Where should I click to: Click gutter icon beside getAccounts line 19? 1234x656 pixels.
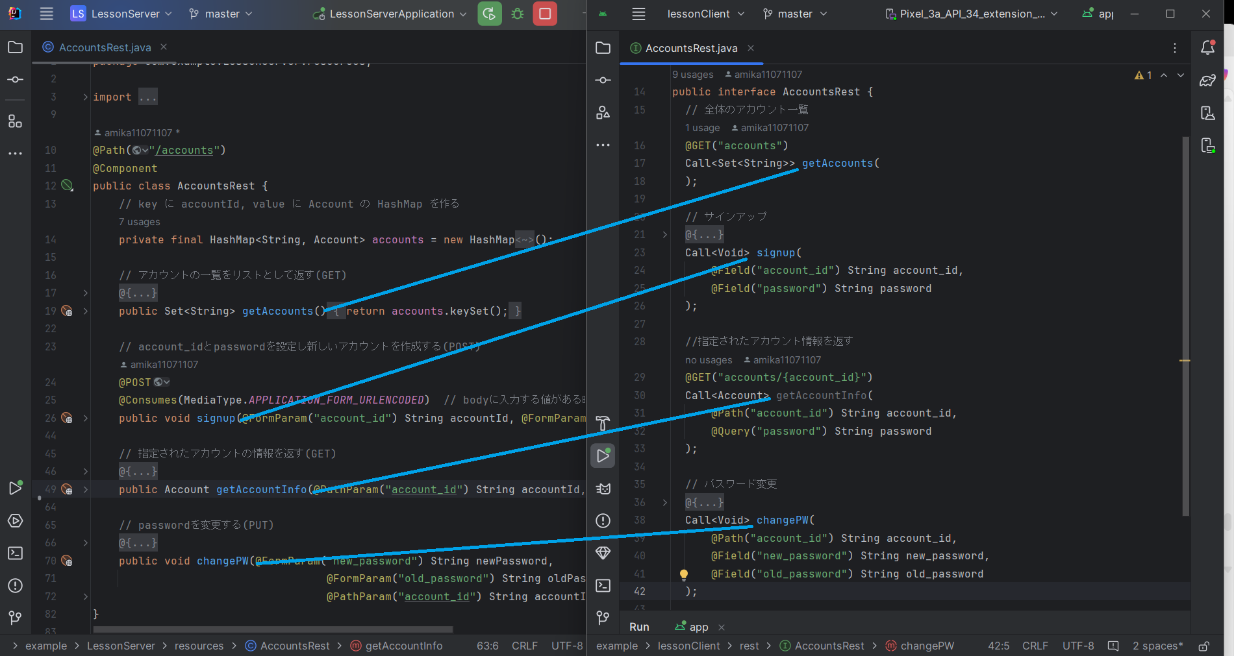point(67,311)
